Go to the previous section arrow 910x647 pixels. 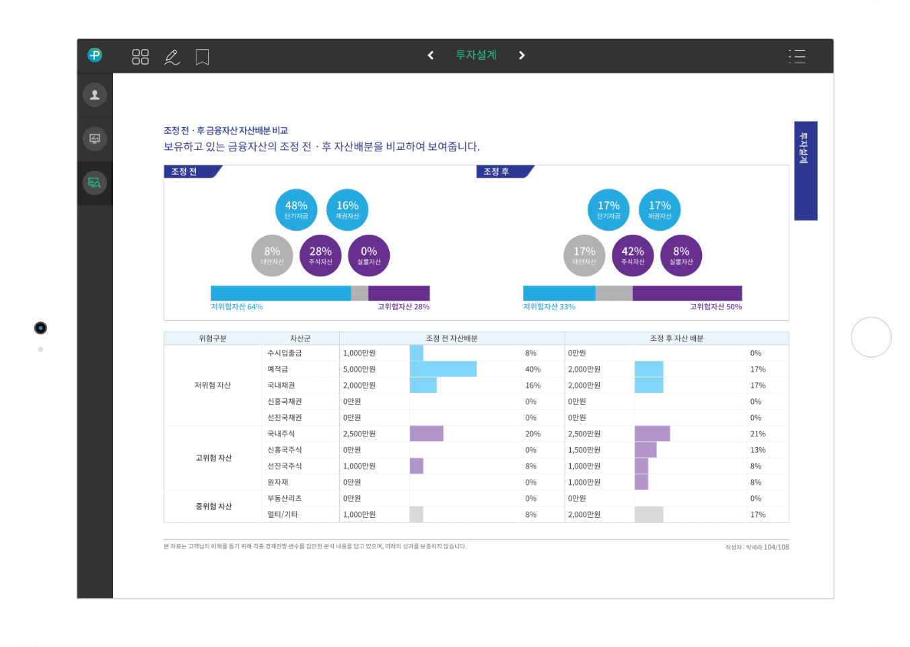tap(431, 55)
